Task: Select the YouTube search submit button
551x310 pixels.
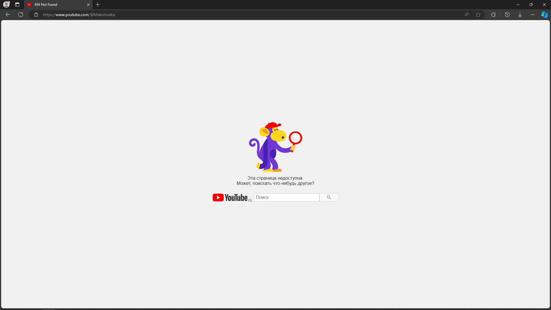Action: point(329,197)
